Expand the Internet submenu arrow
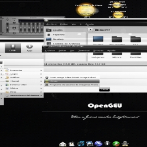 41,81
